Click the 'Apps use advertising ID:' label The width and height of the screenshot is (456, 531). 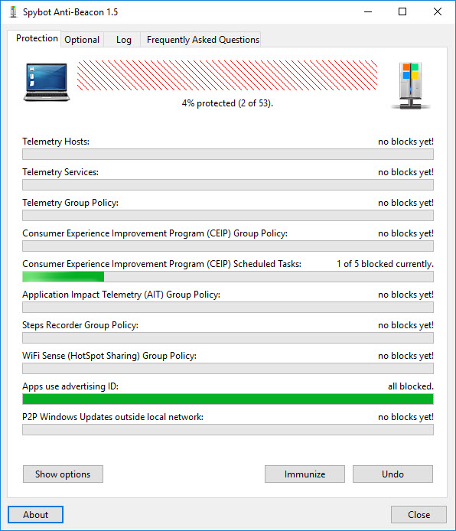coord(70,386)
